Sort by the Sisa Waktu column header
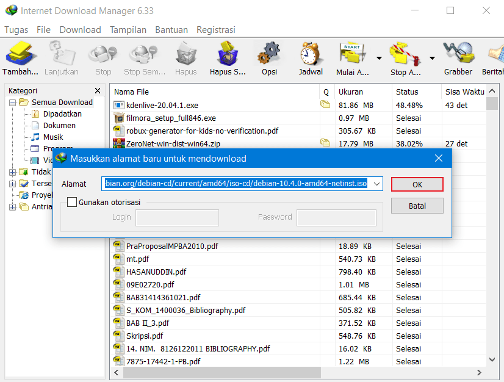Screen dimensions: 504x382 click(x=464, y=92)
